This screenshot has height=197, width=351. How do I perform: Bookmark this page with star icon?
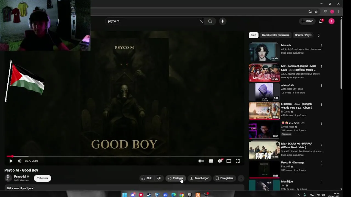(316, 11)
